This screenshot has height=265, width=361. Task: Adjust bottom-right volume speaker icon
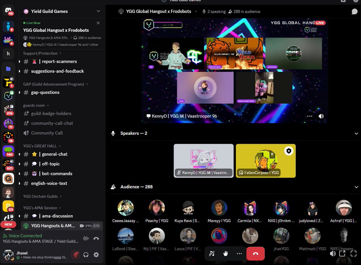[x=332, y=254]
